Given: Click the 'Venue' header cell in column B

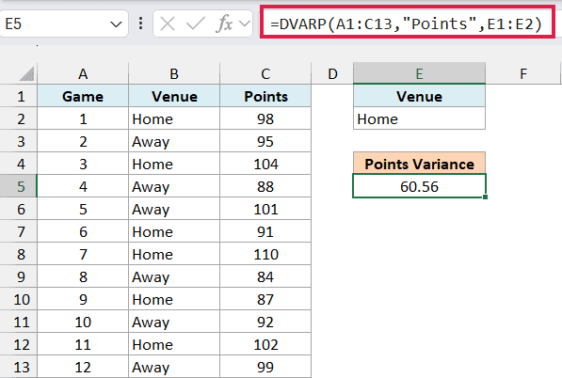Looking at the screenshot, I should pyautogui.click(x=174, y=96).
